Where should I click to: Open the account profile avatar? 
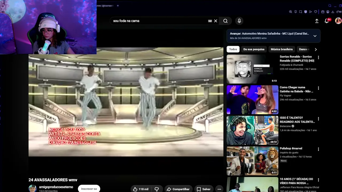pos(338,21)
